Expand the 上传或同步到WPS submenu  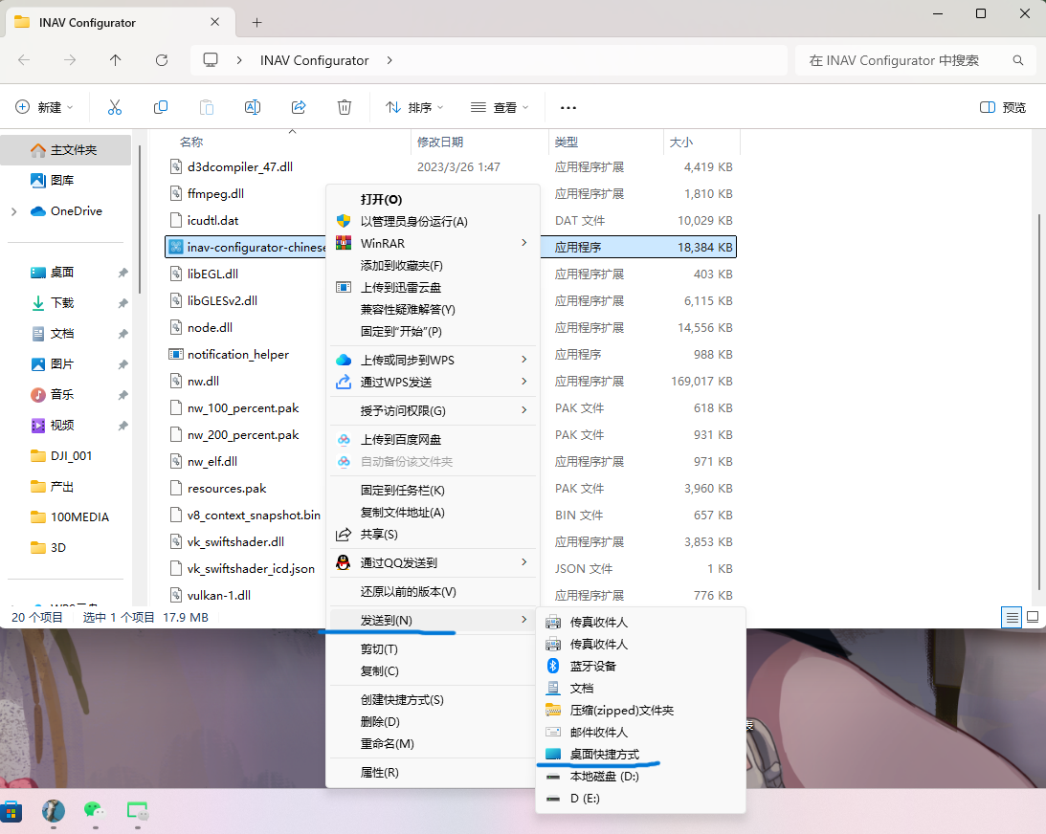coord(524,360)
